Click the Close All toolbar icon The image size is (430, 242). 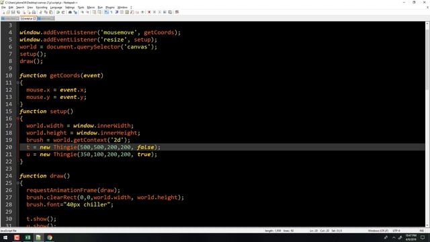pos(29,12)
